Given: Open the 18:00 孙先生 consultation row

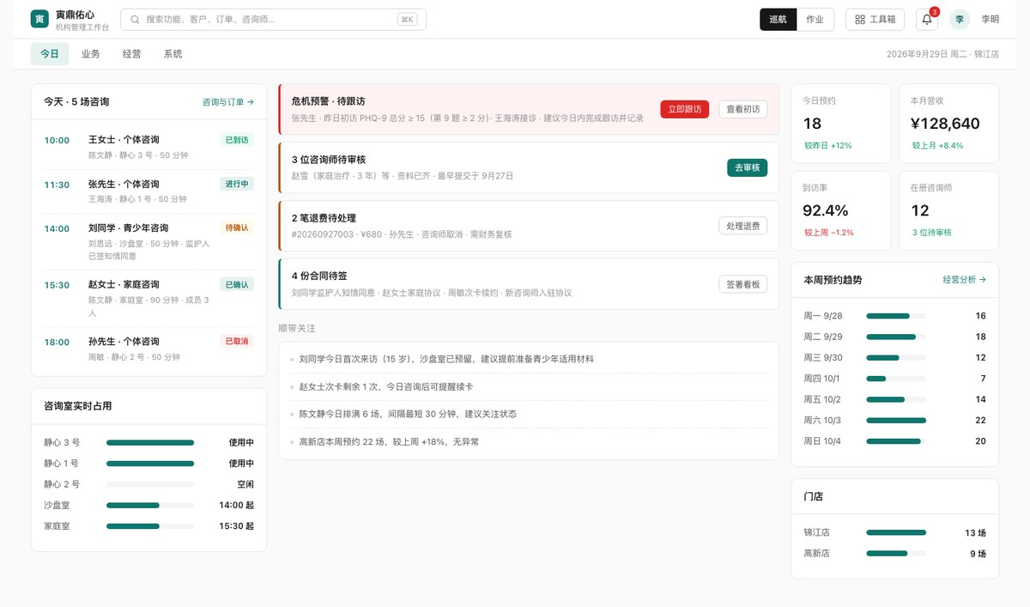Looking at the screenshot, I should (x=148, y=349).
